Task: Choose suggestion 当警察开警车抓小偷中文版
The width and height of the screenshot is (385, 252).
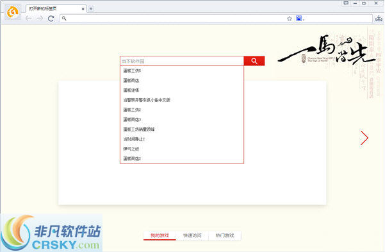Action: coord(182,100)
